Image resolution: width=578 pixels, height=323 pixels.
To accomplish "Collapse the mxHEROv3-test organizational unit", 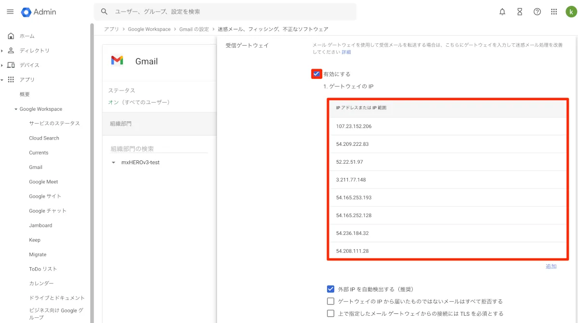I will (114, 163).
